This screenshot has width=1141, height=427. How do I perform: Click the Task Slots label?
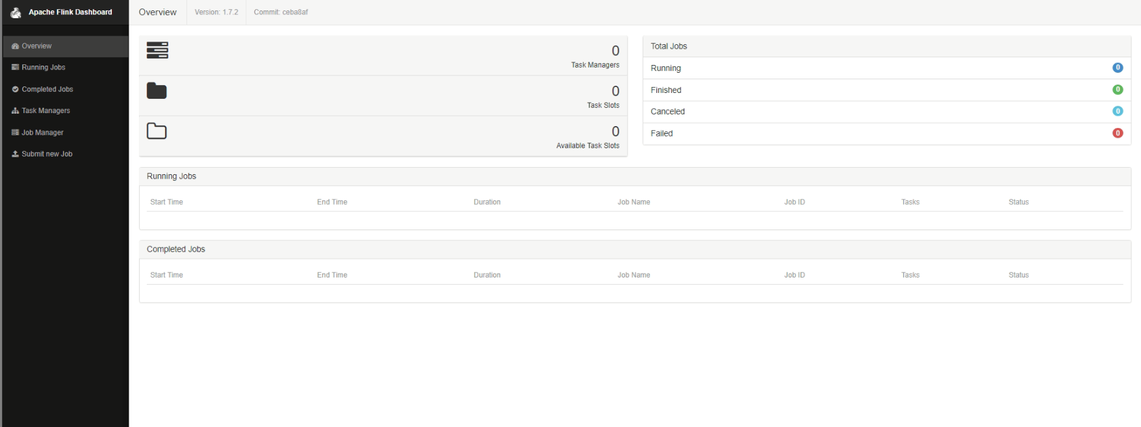603,105
